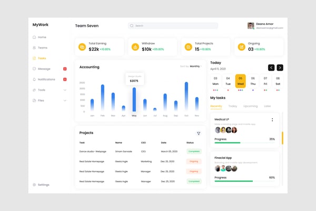Expand the Tools submenu chevron
The width and height of the screenshot is (316, 211).
point(65,90)
